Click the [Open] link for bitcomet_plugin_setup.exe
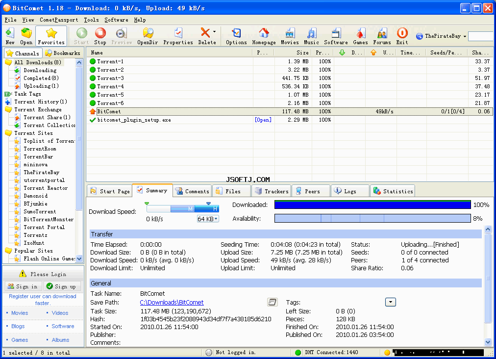Viewport: 496px width, 359px height. (263, 120)
